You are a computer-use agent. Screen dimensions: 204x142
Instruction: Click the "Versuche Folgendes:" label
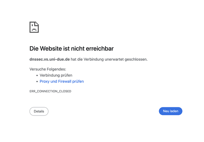coord(48,69)
